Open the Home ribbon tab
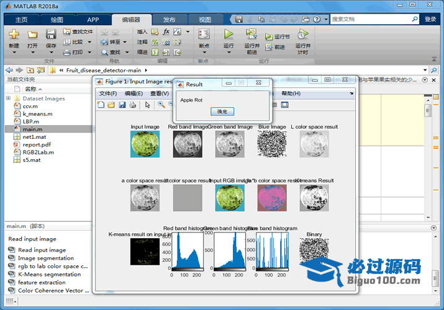Image resolution: width=444 pixels, height=310 pixels. point(21,19)
